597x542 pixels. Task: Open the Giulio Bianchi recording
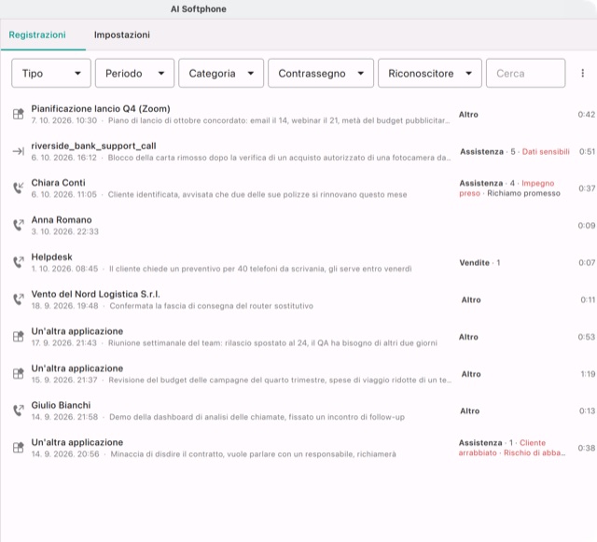click(61, 405)
